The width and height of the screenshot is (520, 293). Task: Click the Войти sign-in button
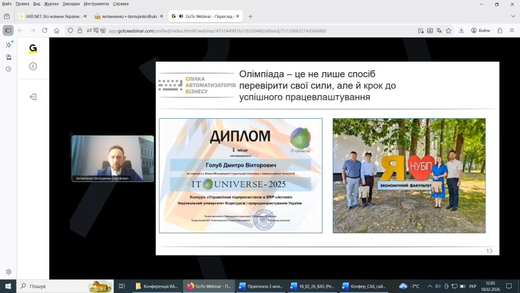(480, 31)
